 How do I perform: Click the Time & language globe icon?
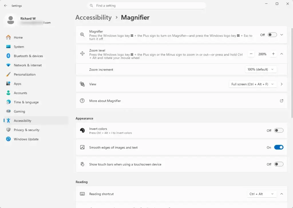pyautogui.click(x=8, y=102)
